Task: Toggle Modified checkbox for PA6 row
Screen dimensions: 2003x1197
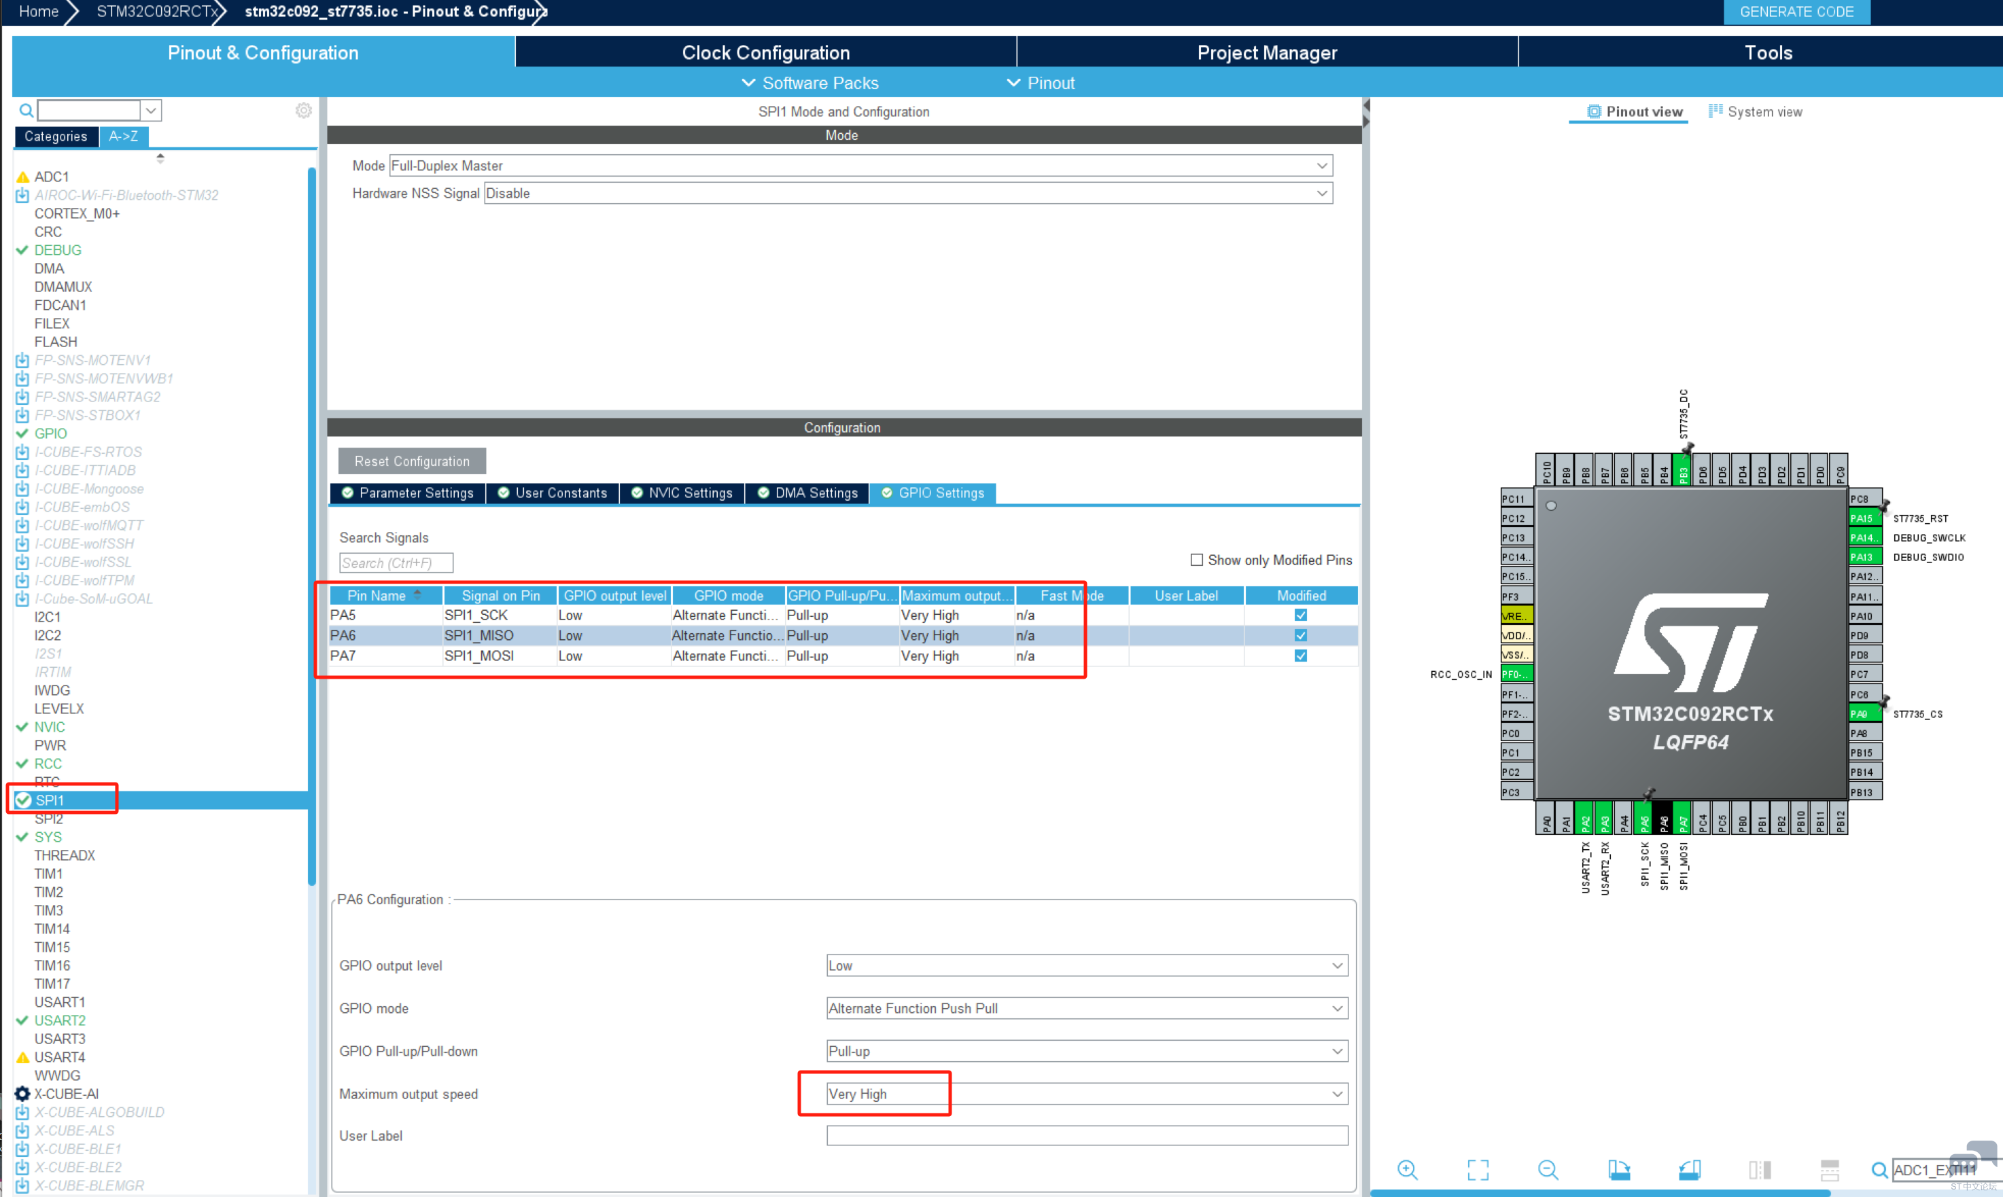Action: tap(1301, 636)
